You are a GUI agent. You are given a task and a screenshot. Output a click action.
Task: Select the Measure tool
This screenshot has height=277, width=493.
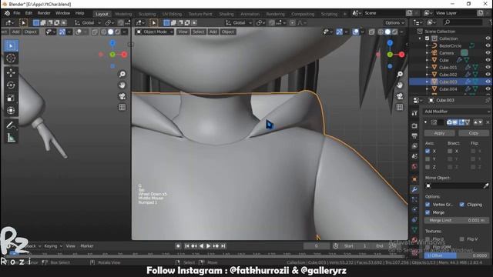[11, 138]
